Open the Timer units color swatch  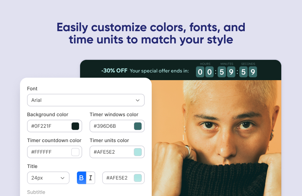click(x=138, y=152)
